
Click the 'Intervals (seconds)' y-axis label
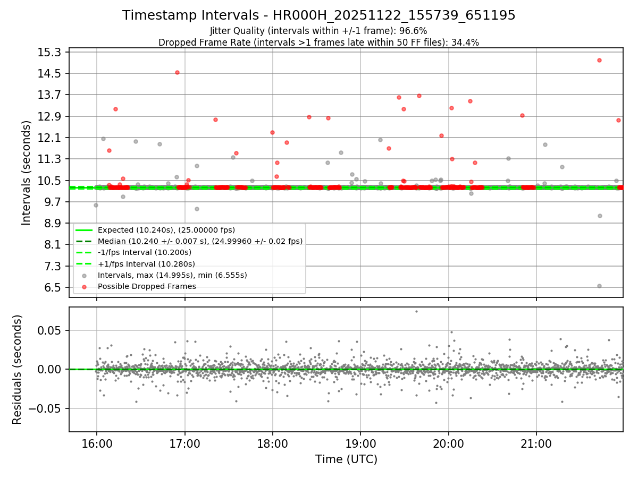pyautogui.click(x=27, y=173)
